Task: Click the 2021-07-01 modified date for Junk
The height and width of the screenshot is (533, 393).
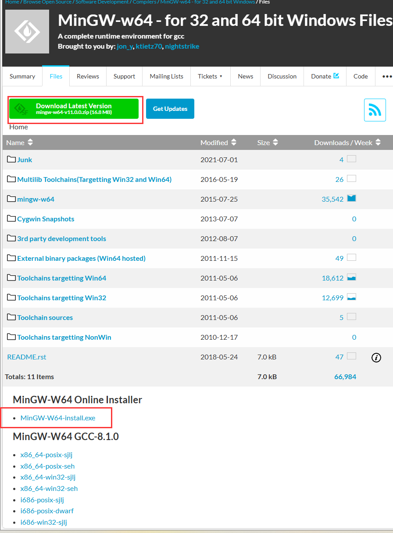Action: point(219,160)
